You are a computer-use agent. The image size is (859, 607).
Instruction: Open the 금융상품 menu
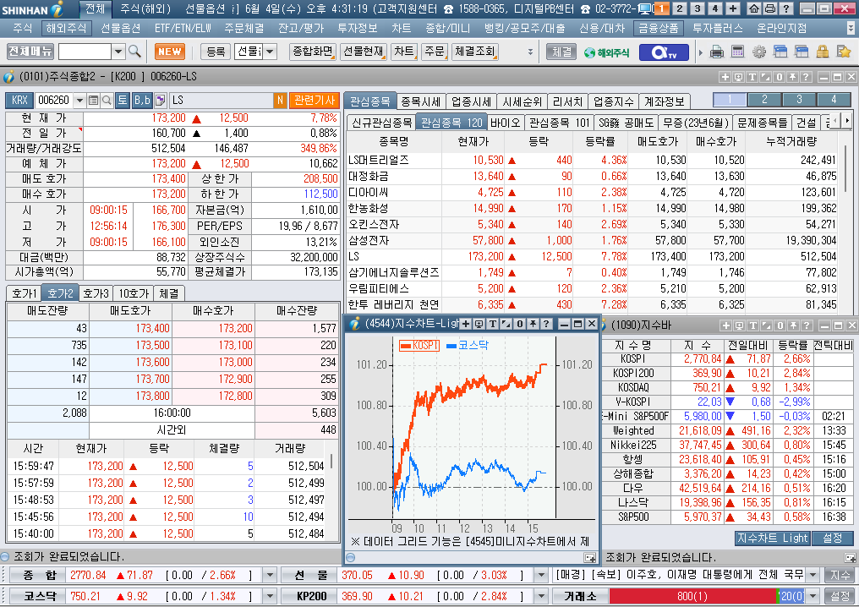tap(659, 28)
